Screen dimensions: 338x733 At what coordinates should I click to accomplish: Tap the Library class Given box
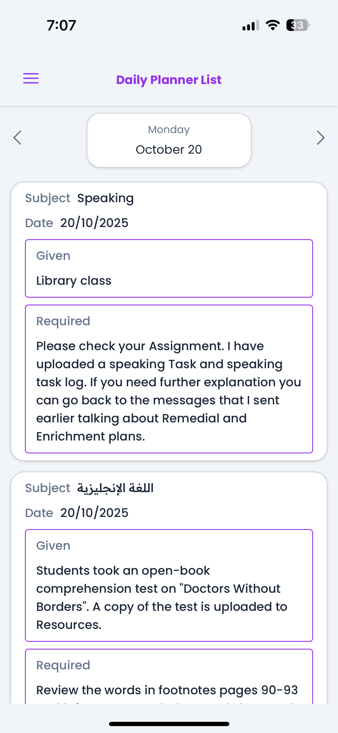pyautogui.click(x=169, y=268)
